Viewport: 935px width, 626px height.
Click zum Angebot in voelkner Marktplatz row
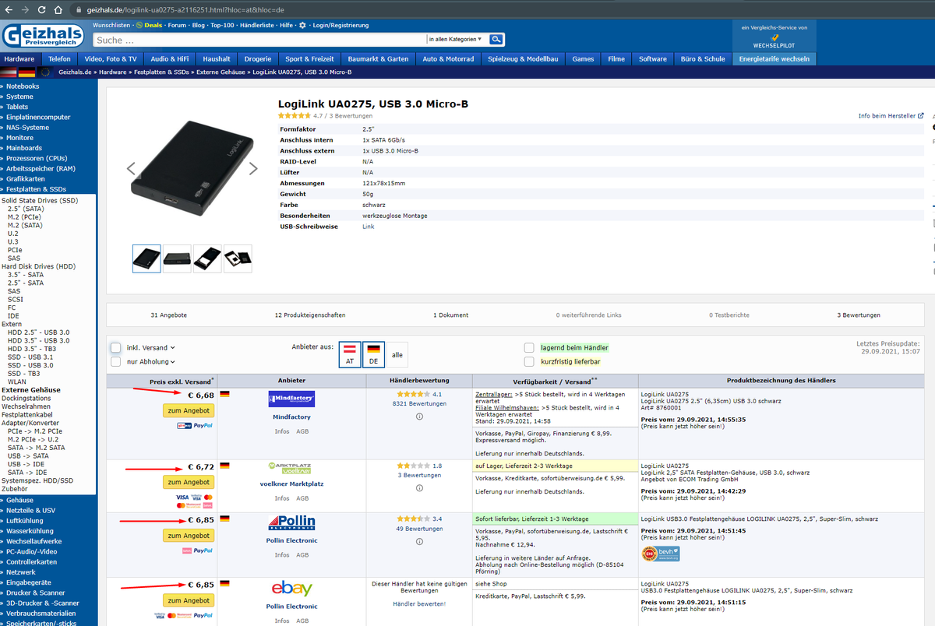coord(187,482)
